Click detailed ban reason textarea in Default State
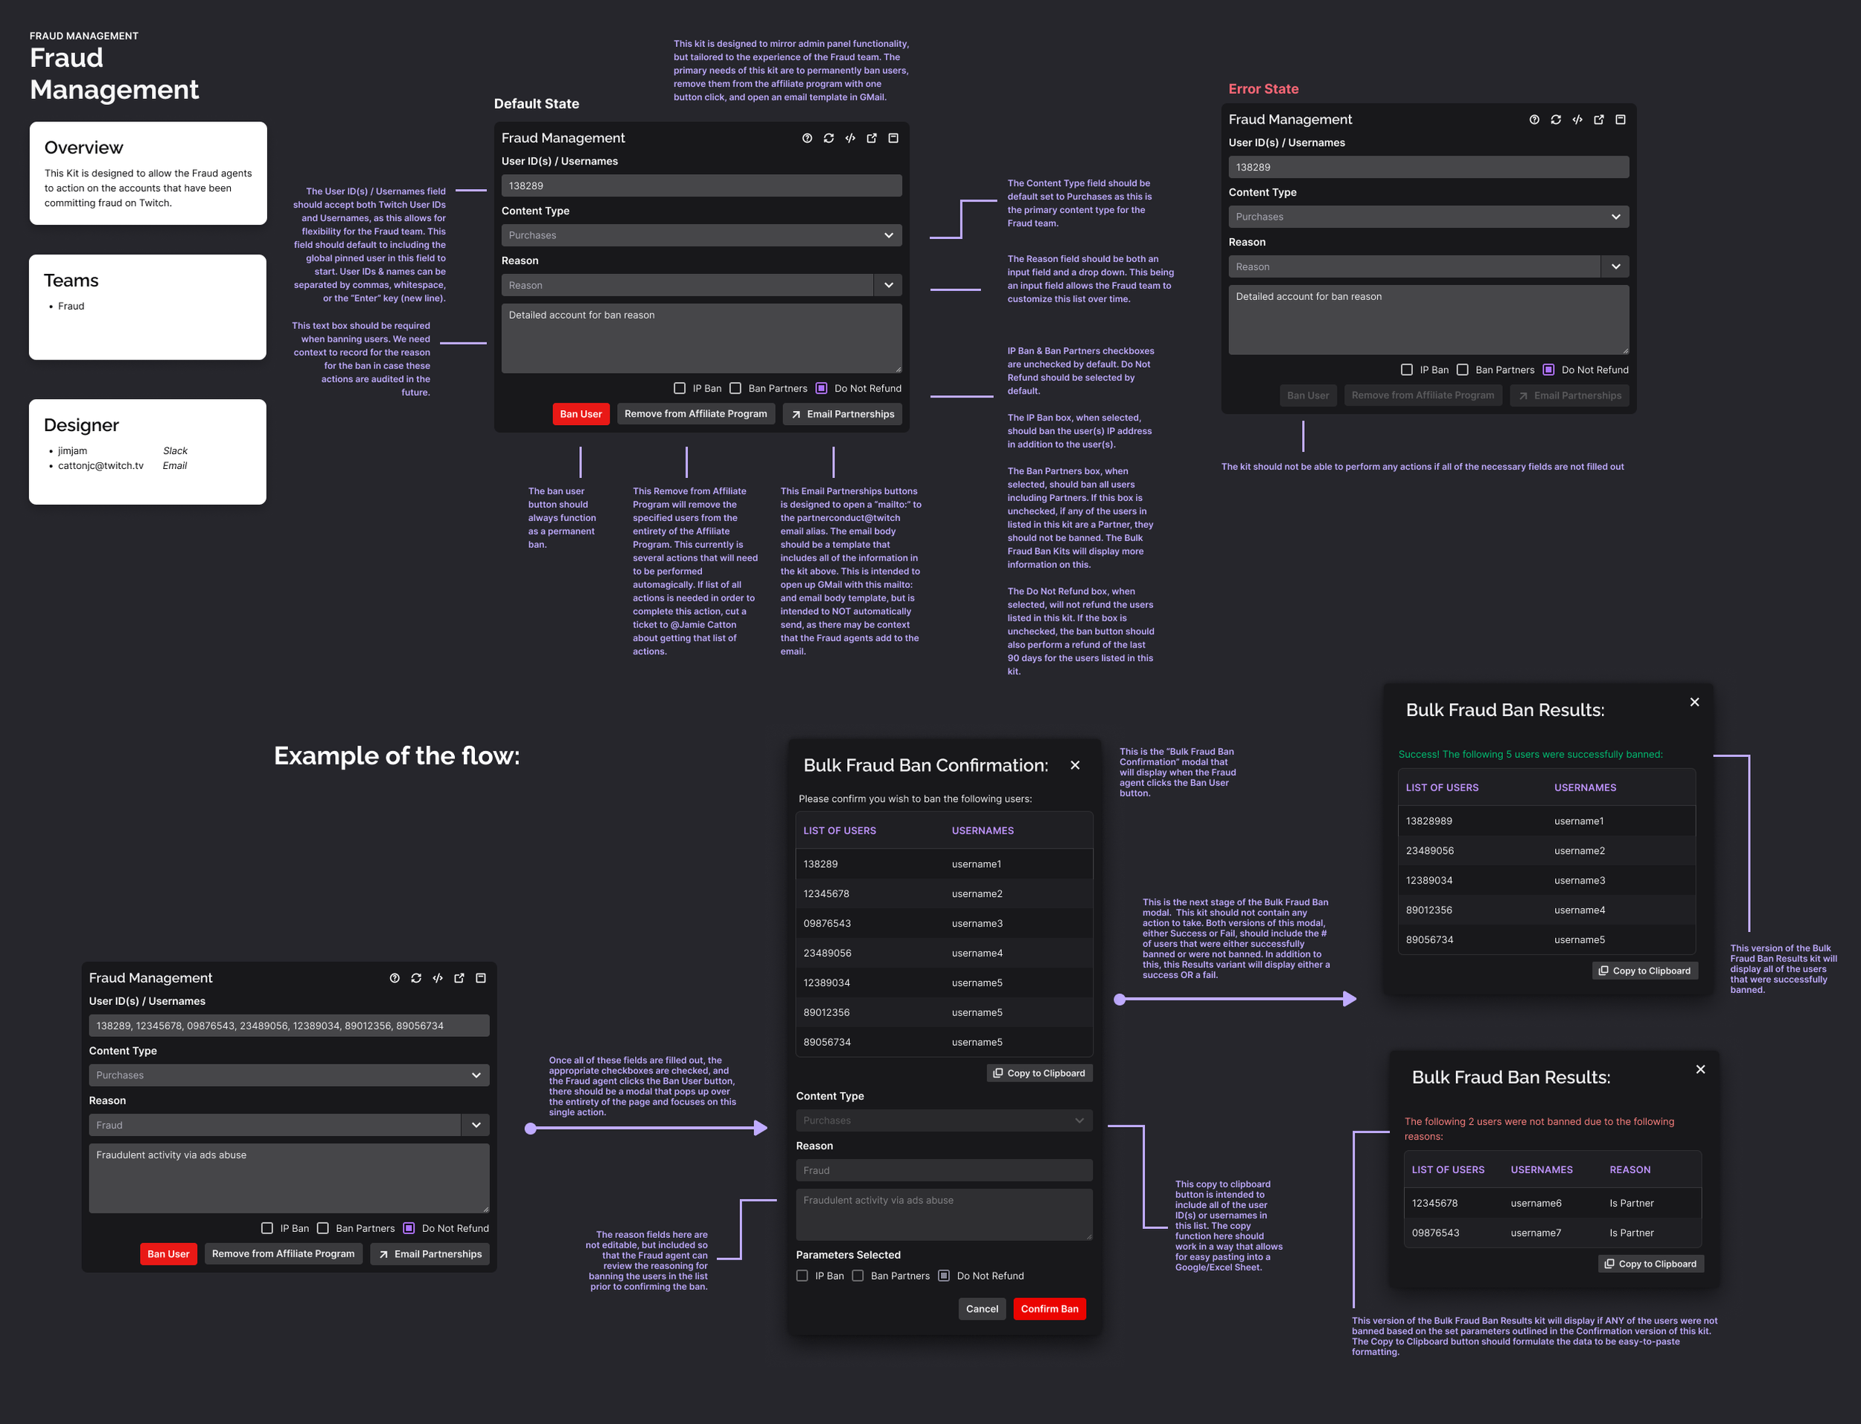The width and height of the screenshot is (1861, 1424). (702, 339)
